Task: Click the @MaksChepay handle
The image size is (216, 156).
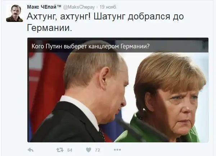Action: point(79,7)
